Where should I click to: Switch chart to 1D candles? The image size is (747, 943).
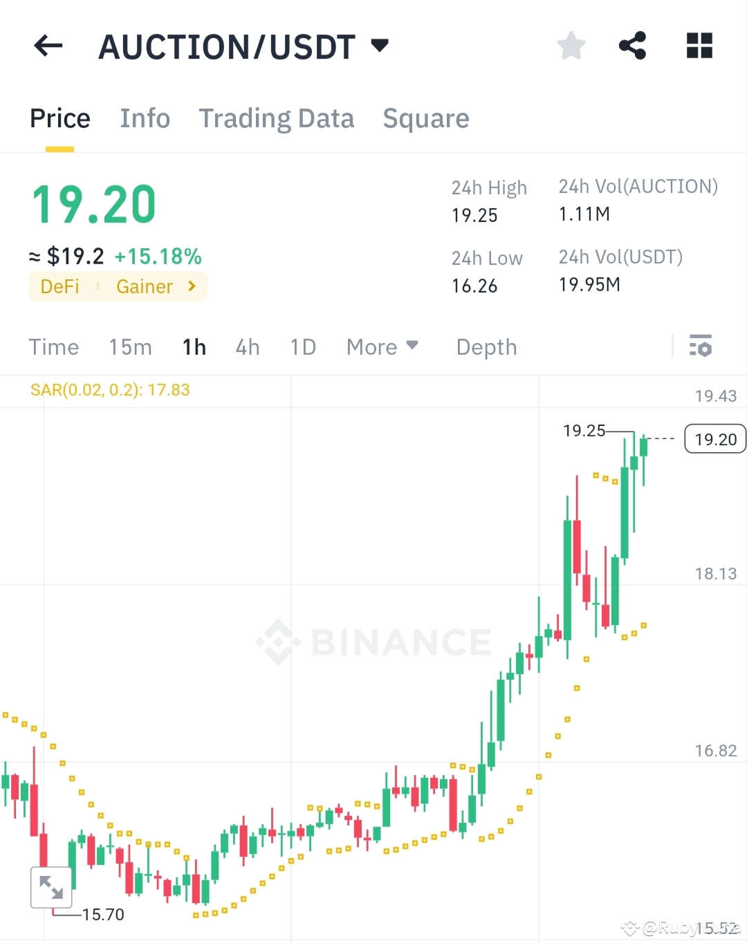coord(302,346)
